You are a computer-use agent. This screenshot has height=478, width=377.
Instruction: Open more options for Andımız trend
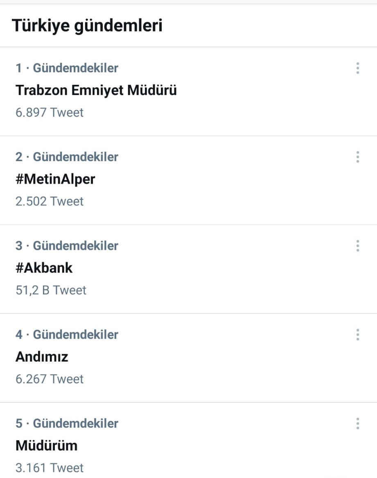[x=357, y=335]
